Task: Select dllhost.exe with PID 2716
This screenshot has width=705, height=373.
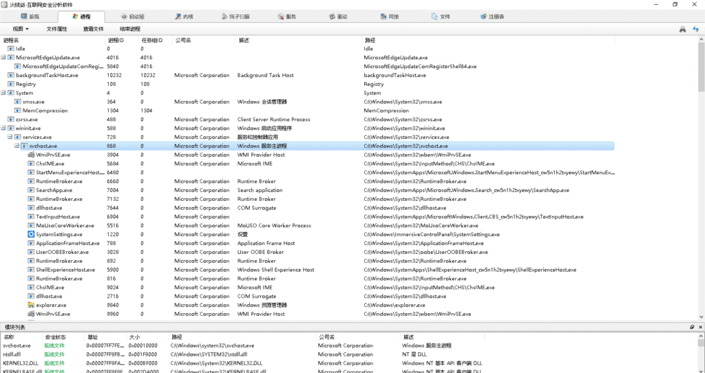Action: 307,296
